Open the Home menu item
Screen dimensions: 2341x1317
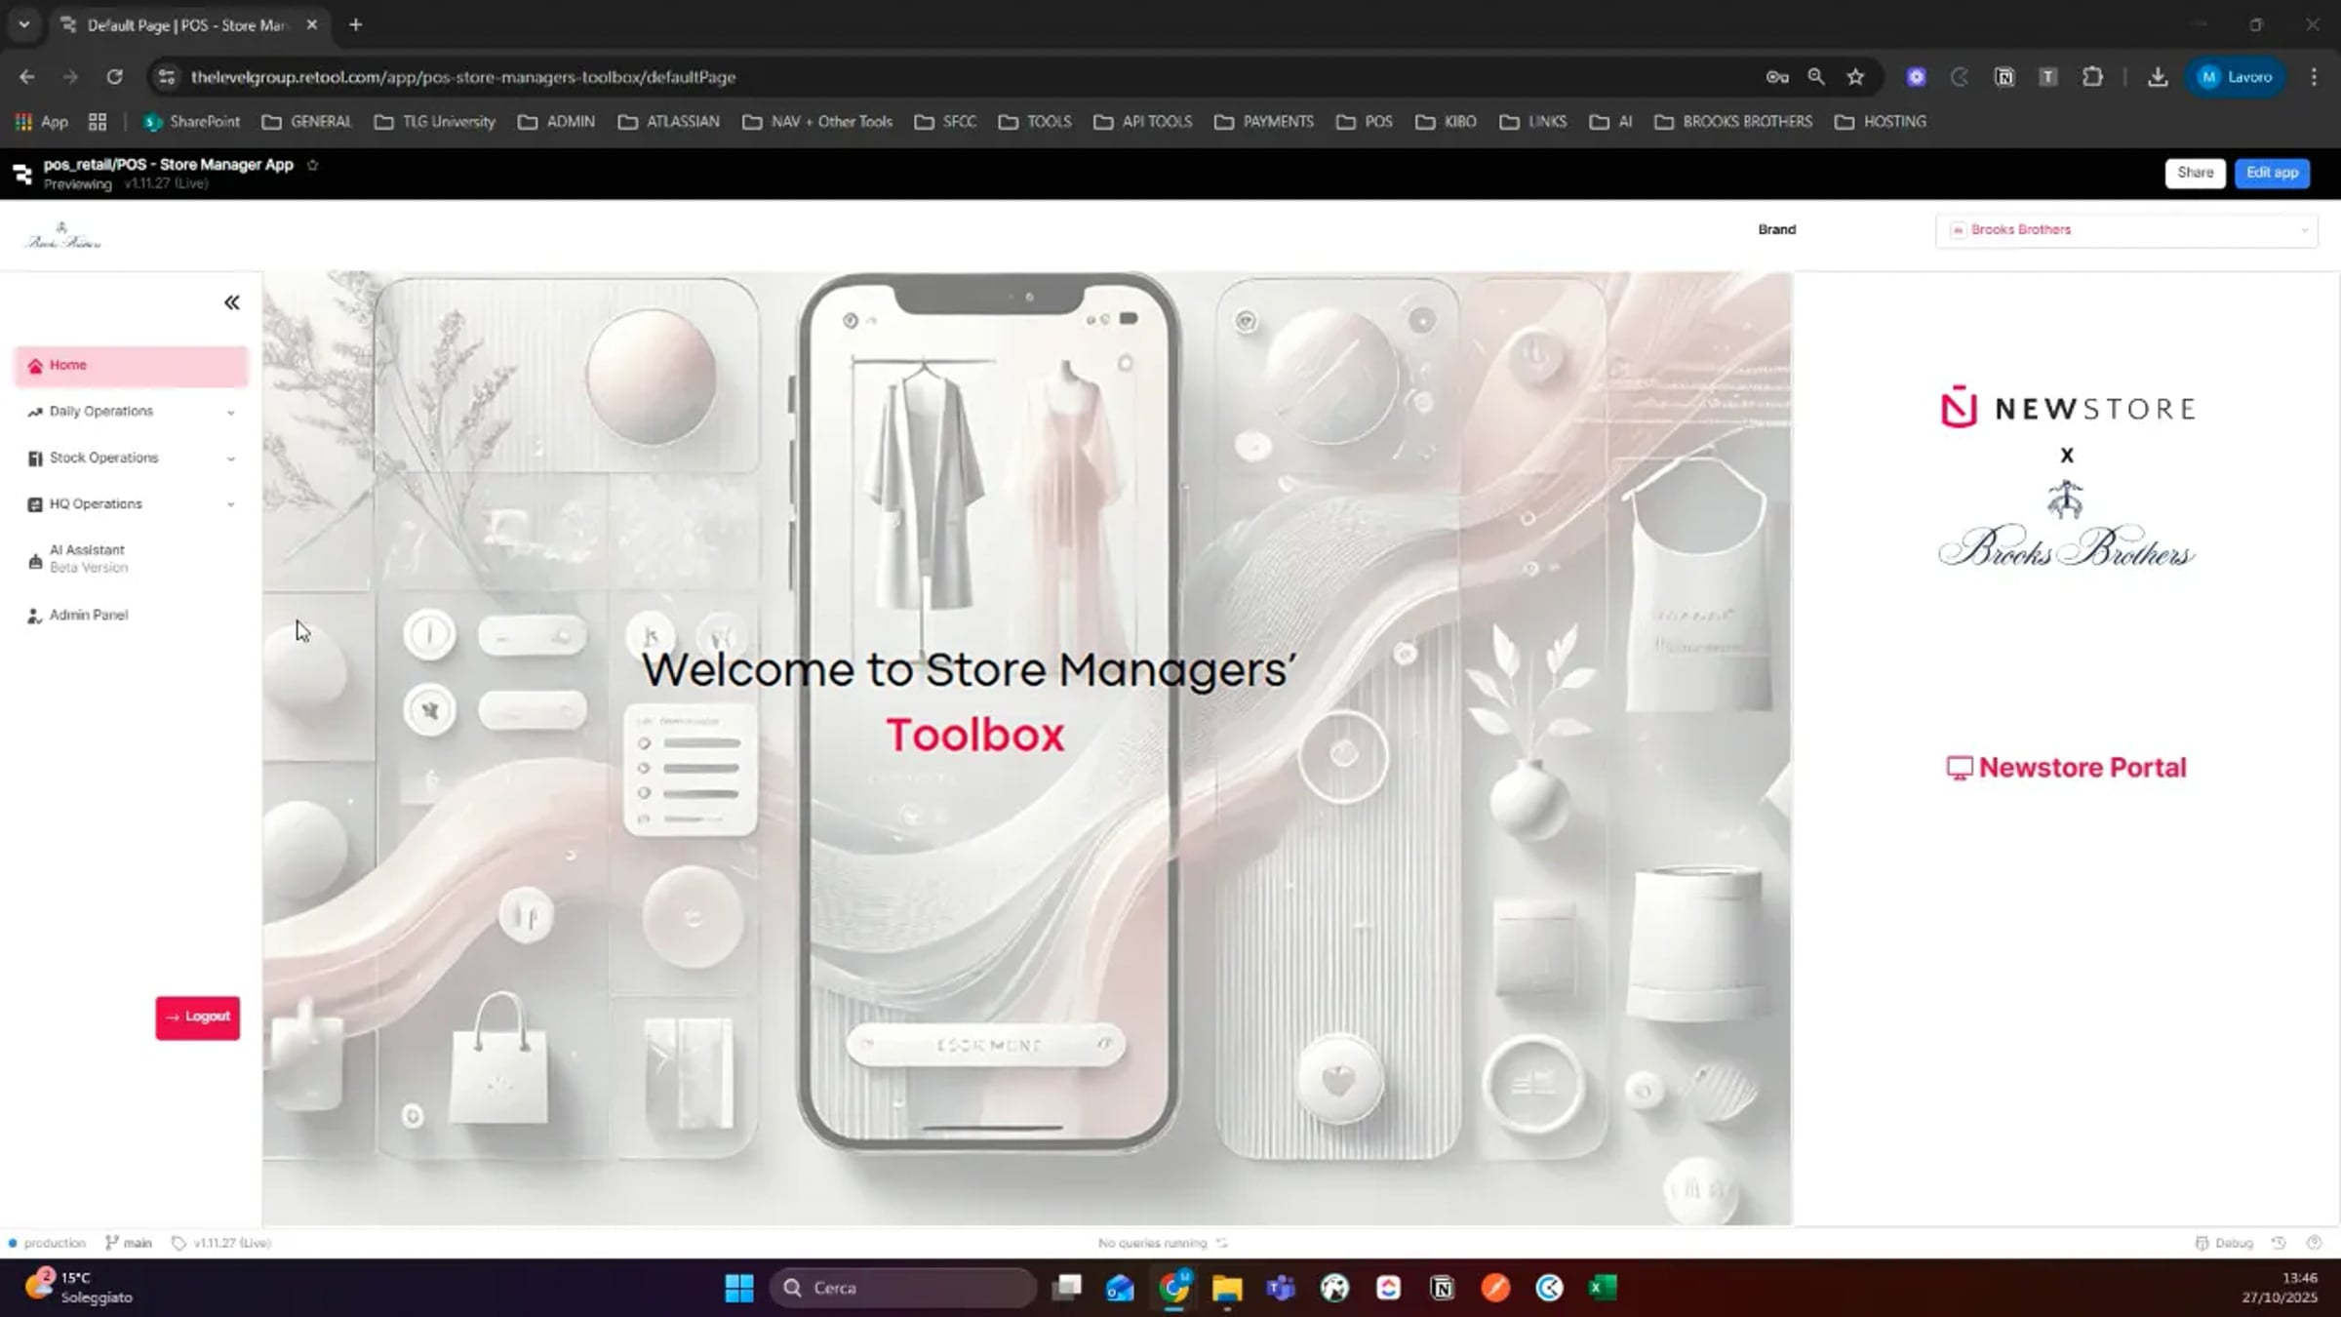(132, 366)
